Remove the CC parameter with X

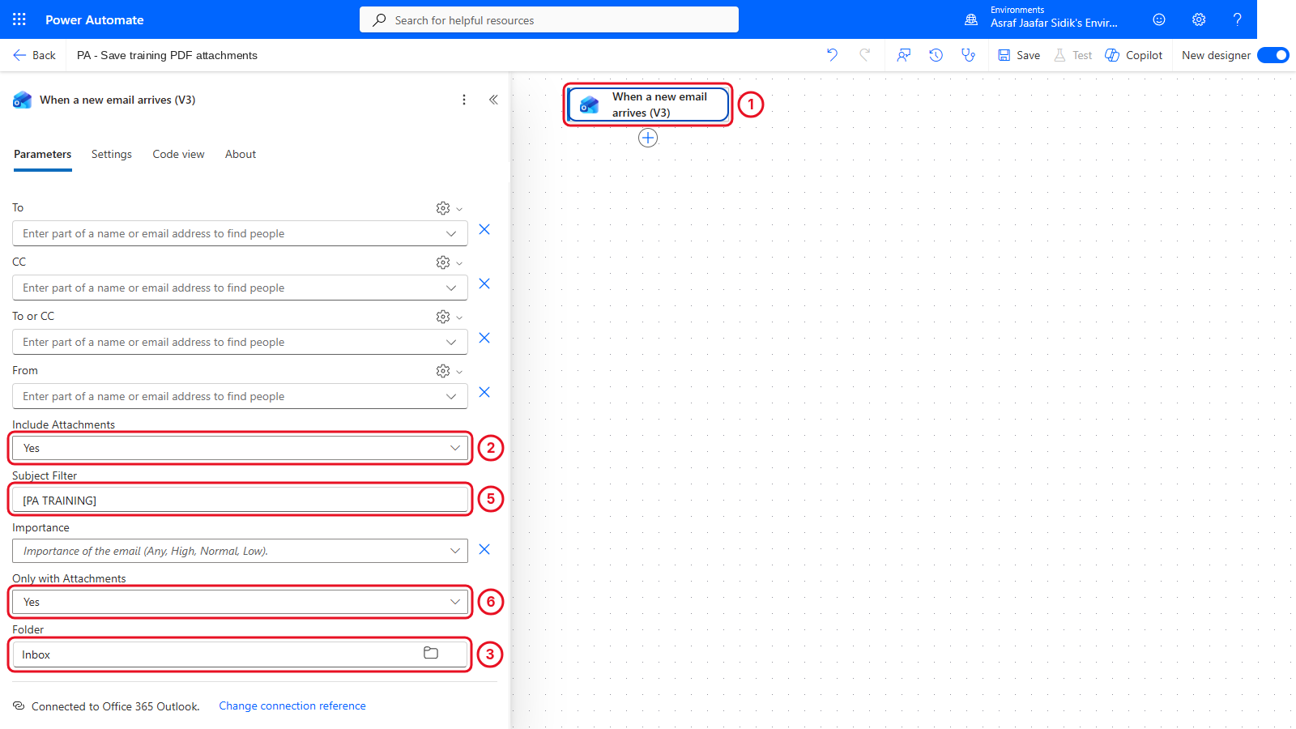click(484, 283)
